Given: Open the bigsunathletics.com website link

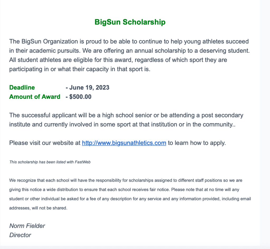Looking at the screenshot, I should [x=124, y=143].
